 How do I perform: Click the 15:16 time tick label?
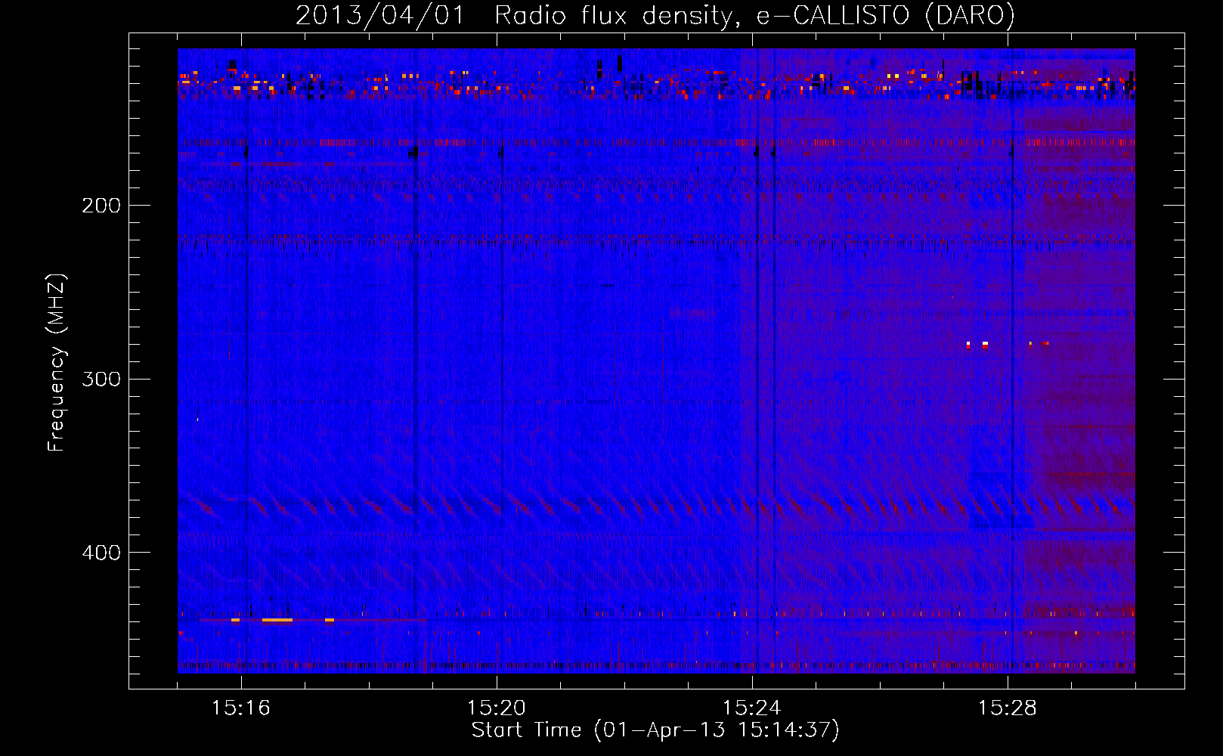[x=241, y=708]
